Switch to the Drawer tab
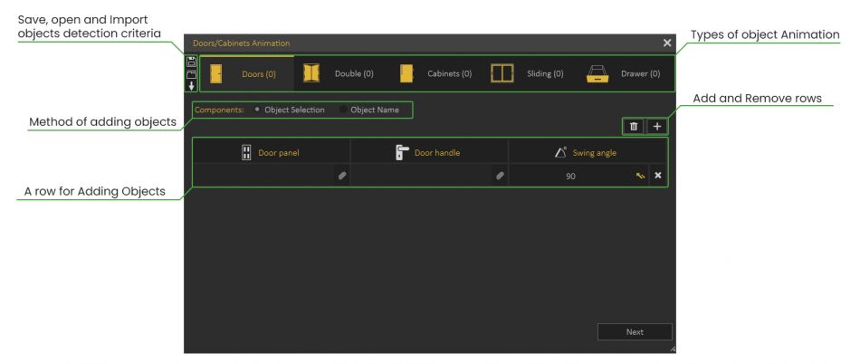This screenshot has width=860, height=364. point(625,73)
